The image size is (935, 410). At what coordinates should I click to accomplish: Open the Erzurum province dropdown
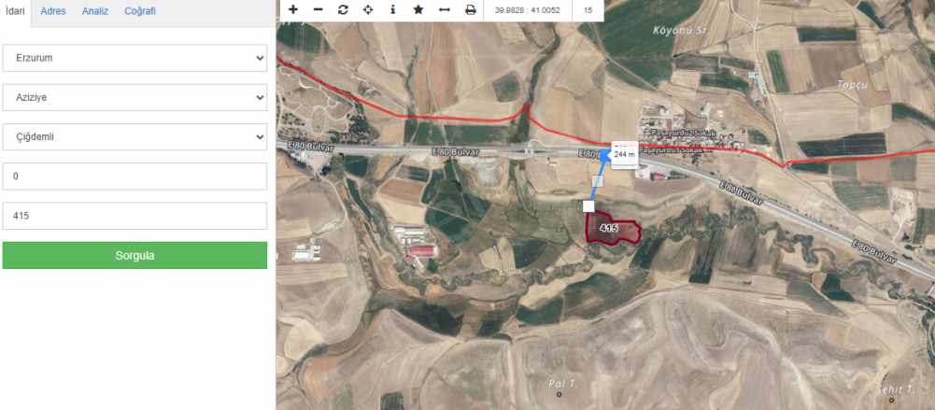(135, 58)
